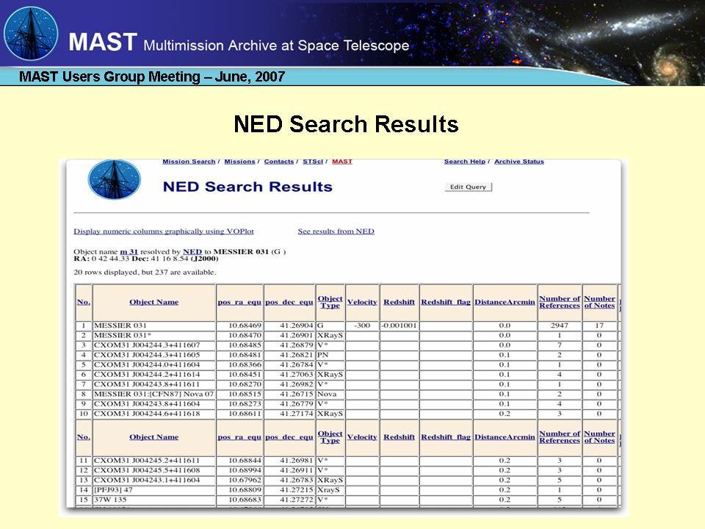Screen dimensions: 705x529
Task: Select CXOM31 J004245.5+411608 cell
Action: (153, 470)
